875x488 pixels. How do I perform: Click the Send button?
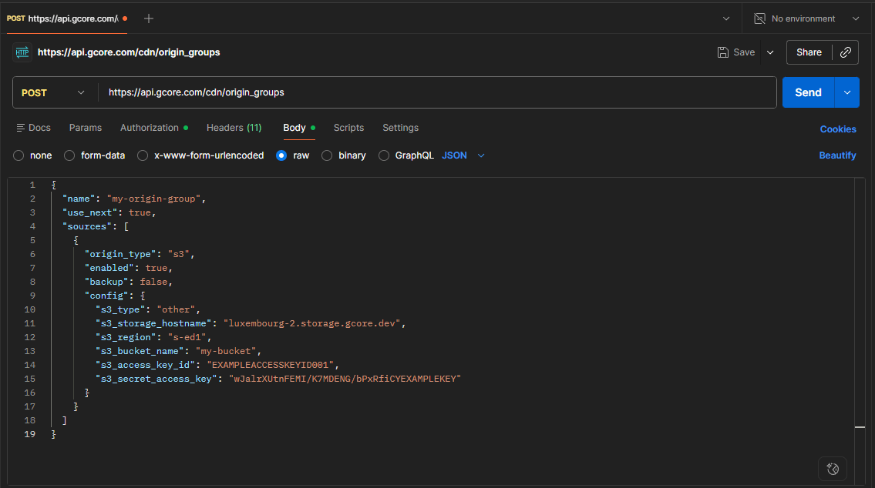(808, 92)
